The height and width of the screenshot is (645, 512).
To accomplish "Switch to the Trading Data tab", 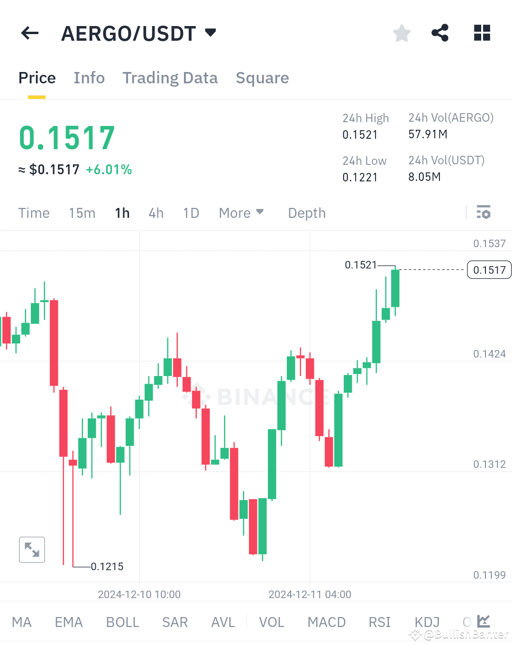I will [x=170, y=78].
